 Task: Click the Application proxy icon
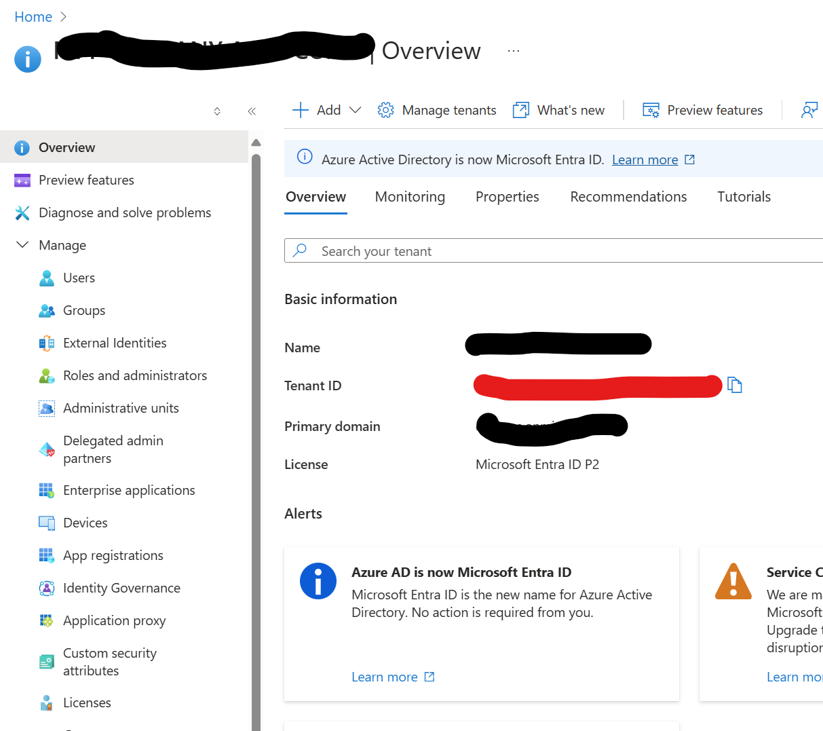(46, 620)
